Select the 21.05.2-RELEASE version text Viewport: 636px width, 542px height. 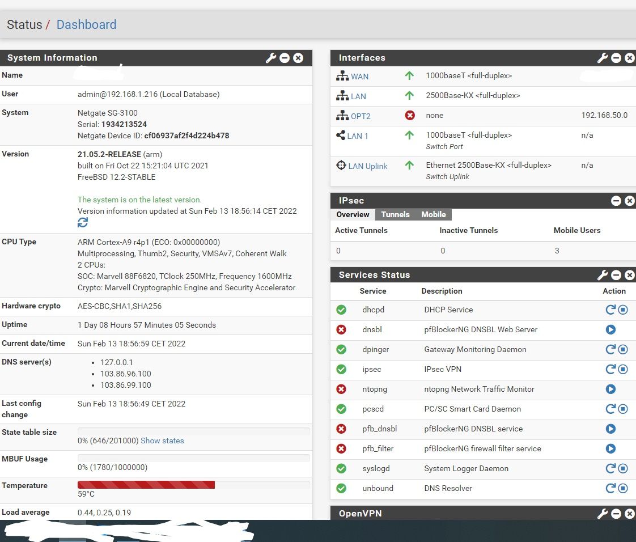109,154
